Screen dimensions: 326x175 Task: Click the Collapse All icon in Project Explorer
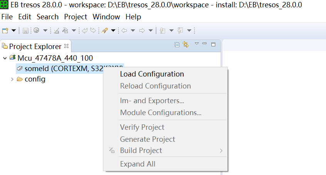(177, 45)
